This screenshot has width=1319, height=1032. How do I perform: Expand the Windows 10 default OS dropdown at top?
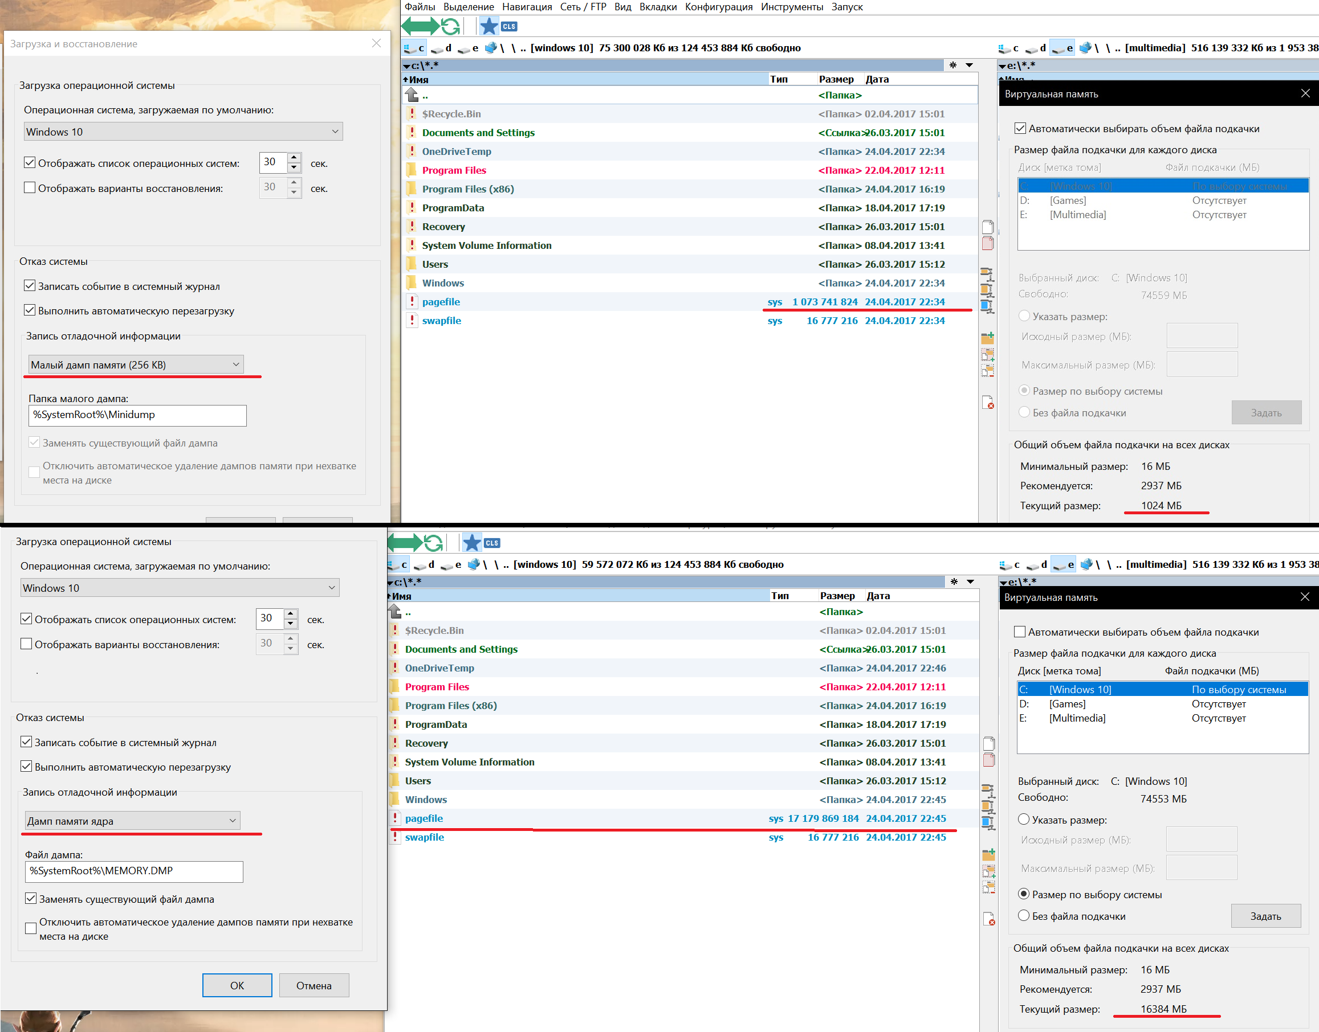(183, 132)
